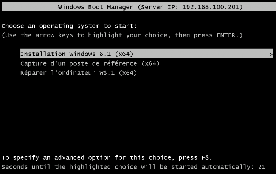The image size is (276, 174).
Task: Click the (x64) label of the Réparer entry
Action: 127,73
